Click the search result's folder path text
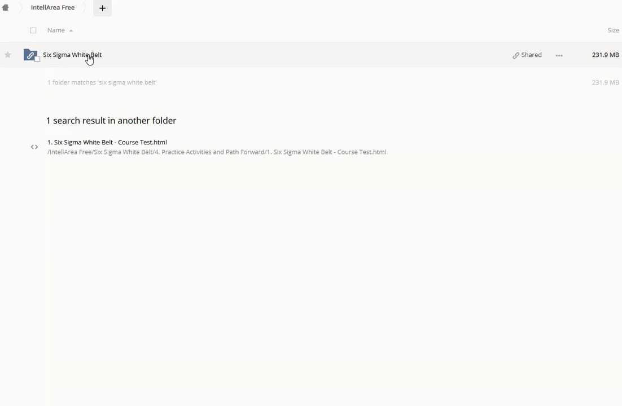Screen dimensions: 622x406 click(217, 152)
